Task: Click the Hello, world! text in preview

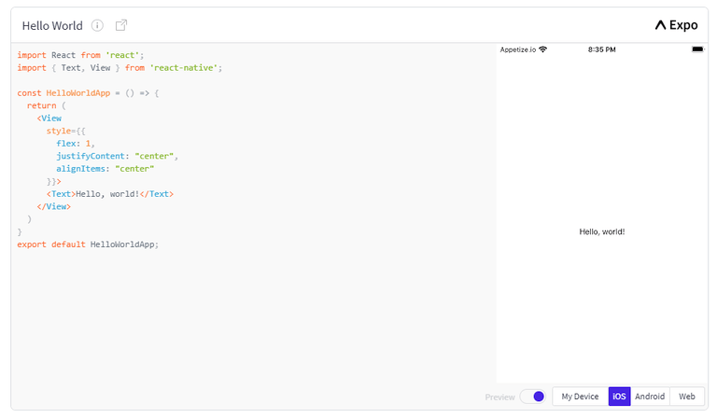Action: click(602, 231)
